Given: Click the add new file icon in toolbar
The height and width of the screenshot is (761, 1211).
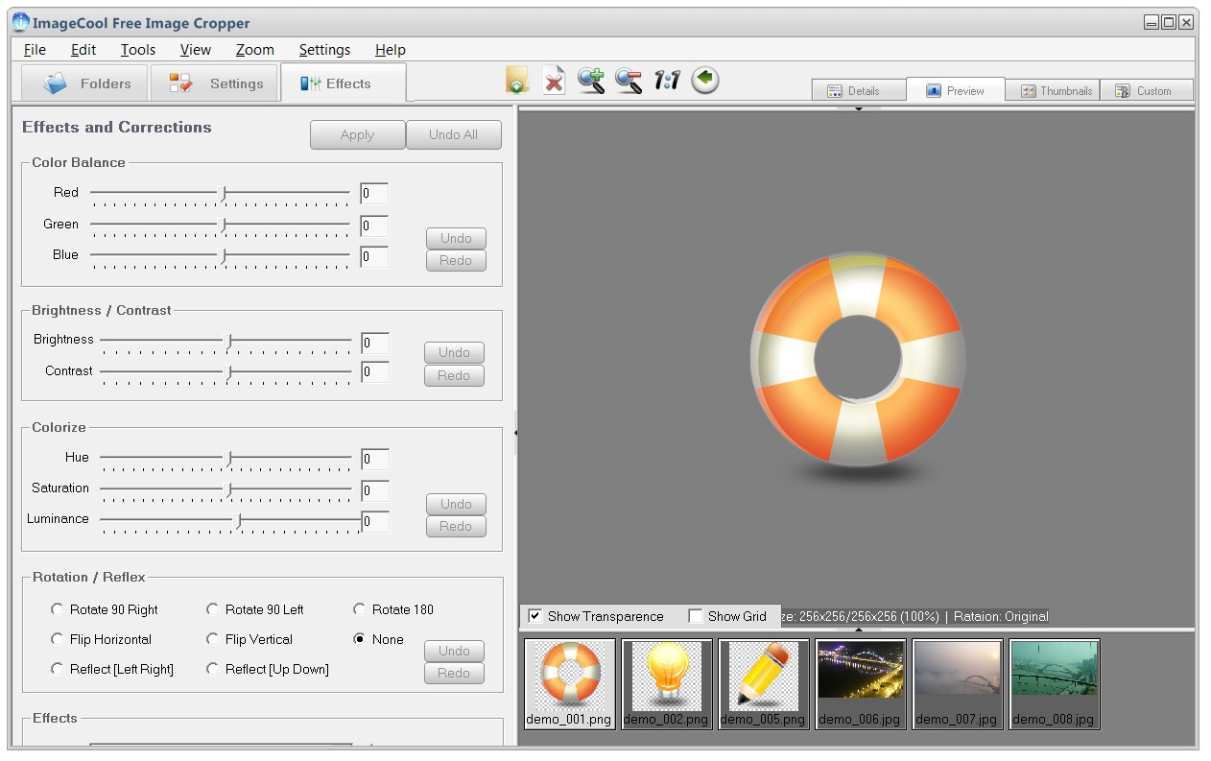Looking at the screenshot, I should (x=517, y=81).
